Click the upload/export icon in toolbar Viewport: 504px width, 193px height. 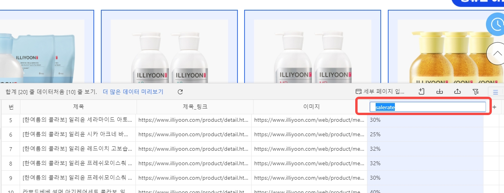pos(457,92)
